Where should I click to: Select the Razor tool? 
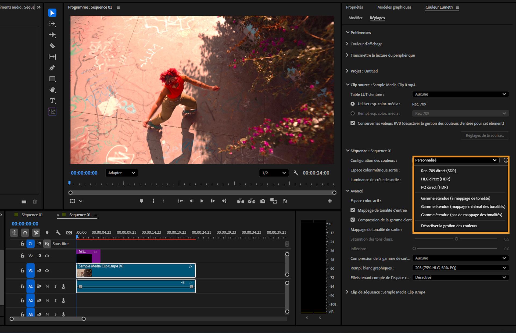tap(52, 46)
